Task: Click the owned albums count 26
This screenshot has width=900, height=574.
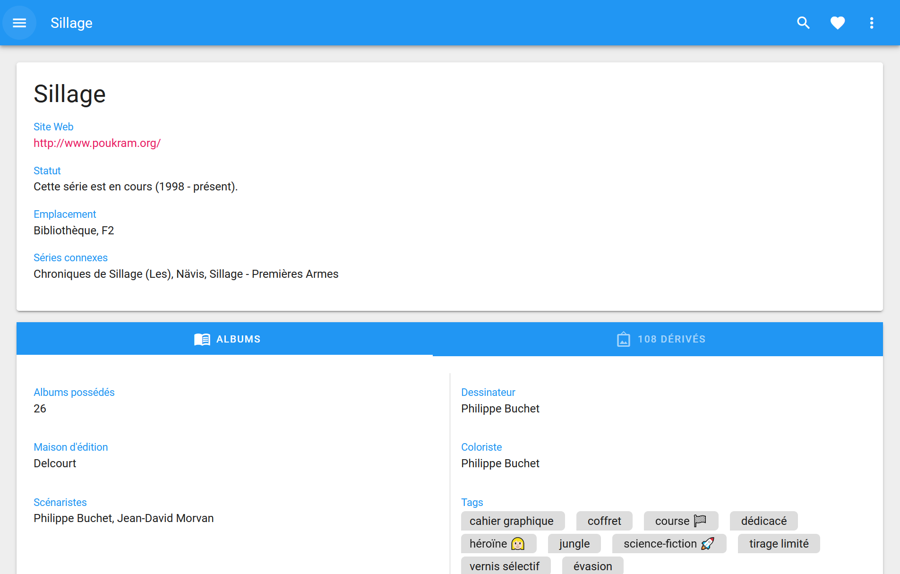Action: click(40, 409)
